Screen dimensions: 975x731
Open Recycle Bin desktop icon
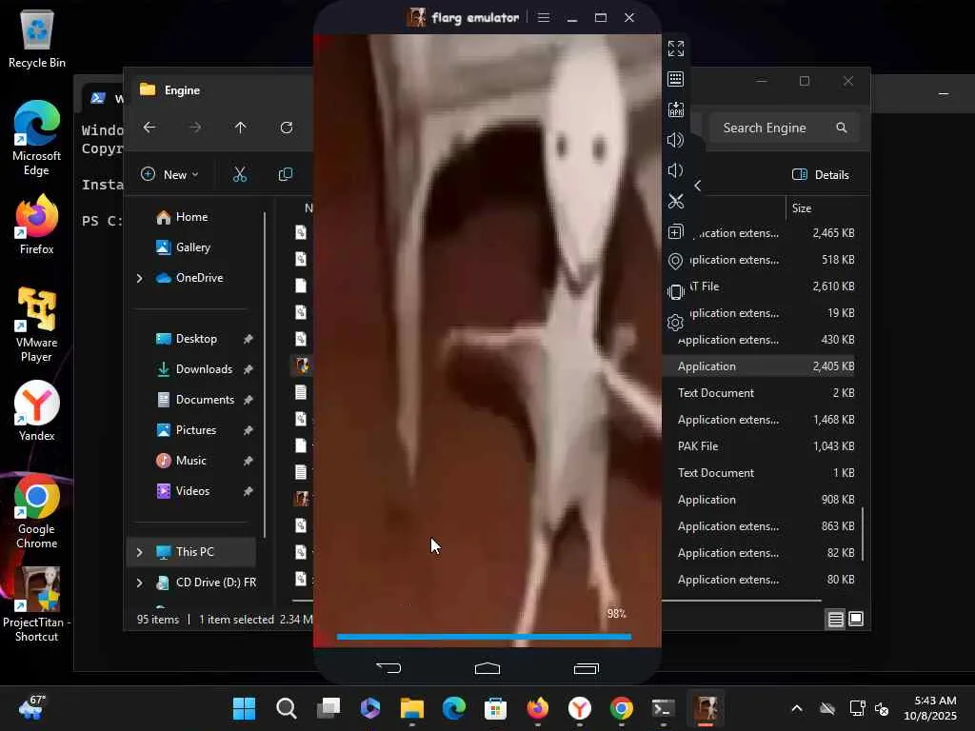[x=37, y=38]
